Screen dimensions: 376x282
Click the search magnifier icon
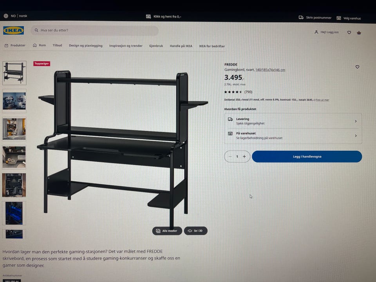pos(36,30)
